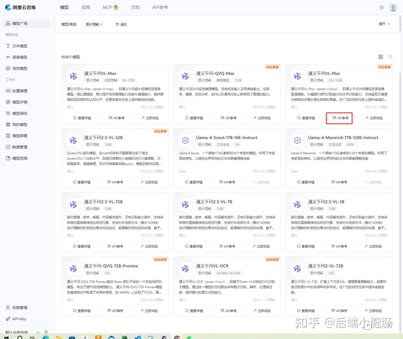This screenshot has height=339, width=403.
Task: View details of 通义千问VL-Max
Action: 82,118
